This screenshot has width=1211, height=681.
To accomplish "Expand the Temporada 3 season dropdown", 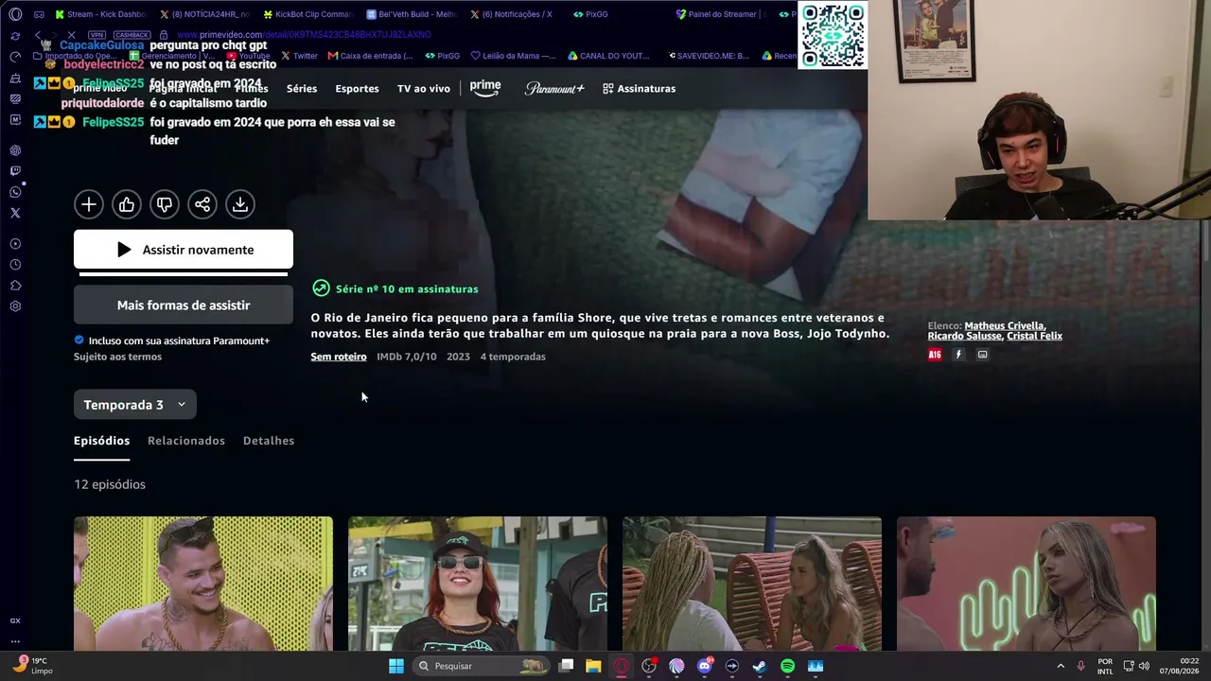I will click(x=135, y=405).
